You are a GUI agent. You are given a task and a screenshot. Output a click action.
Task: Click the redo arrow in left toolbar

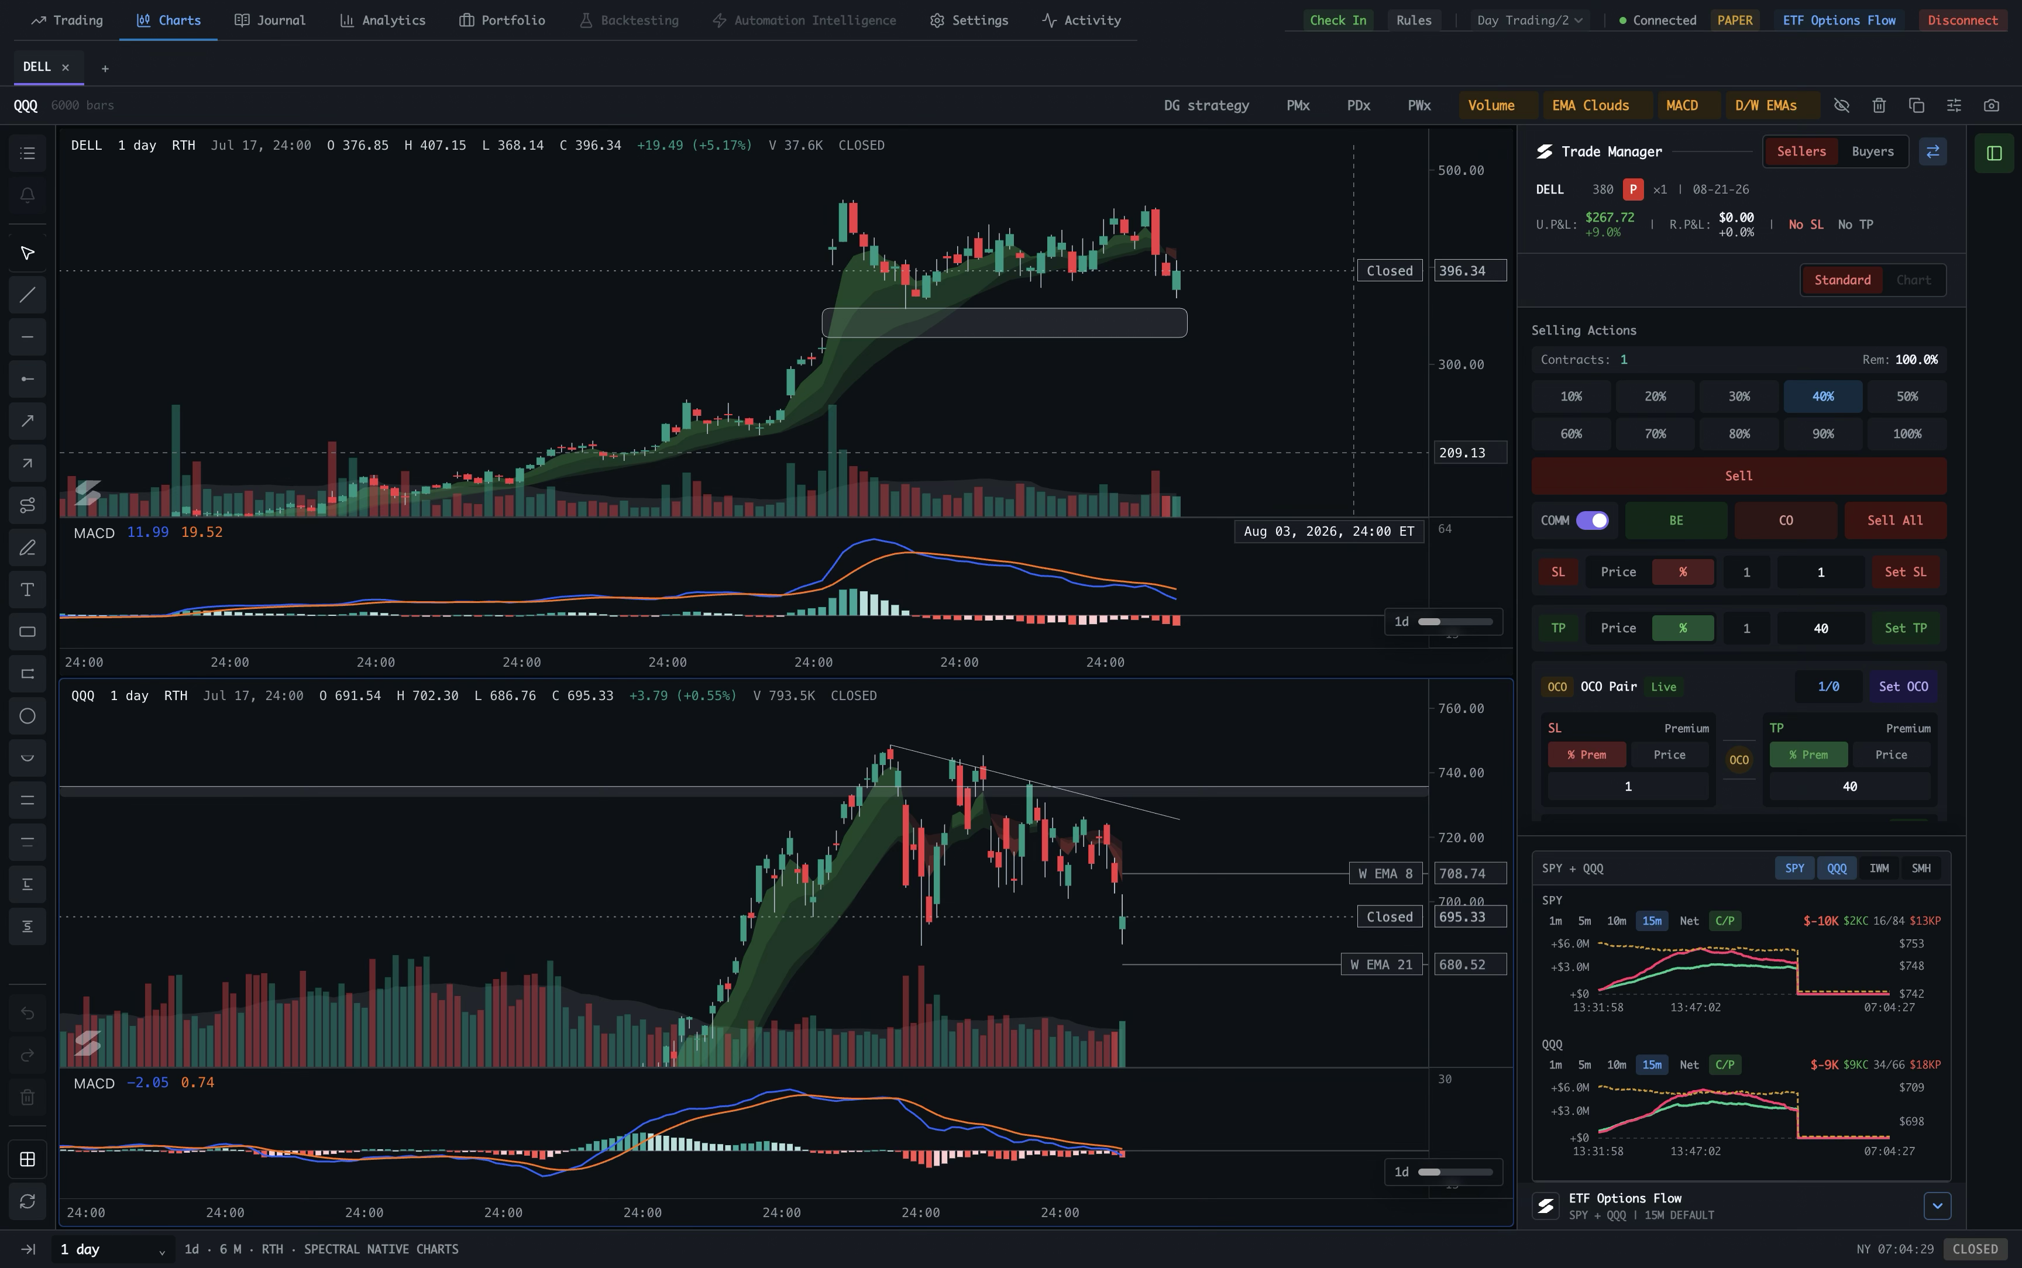click(27, 1055)
